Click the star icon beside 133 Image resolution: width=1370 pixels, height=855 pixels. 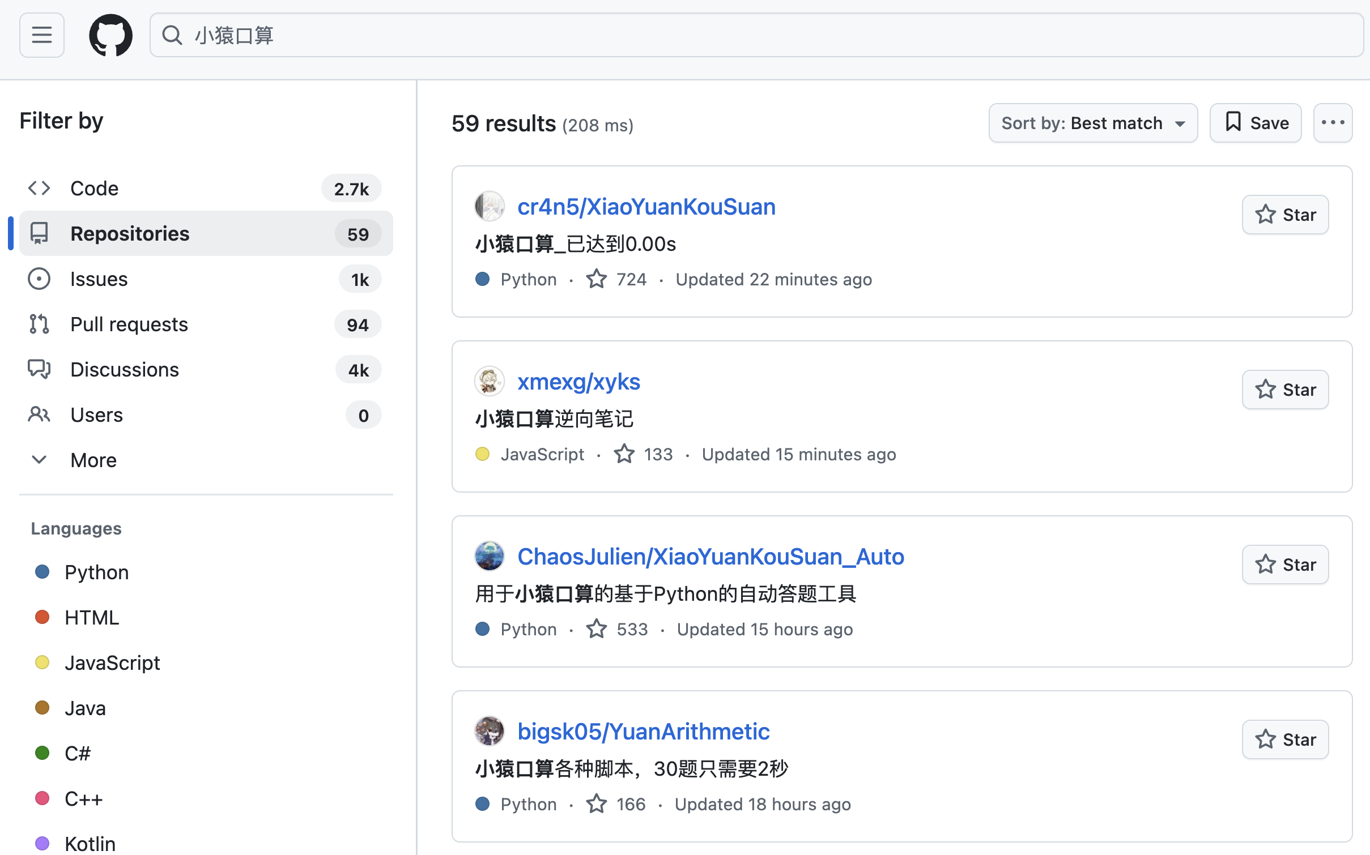coord(624,454)
